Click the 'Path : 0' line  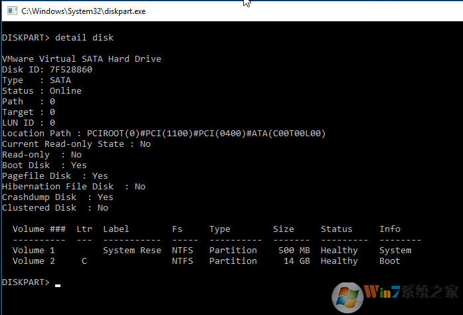29,102
